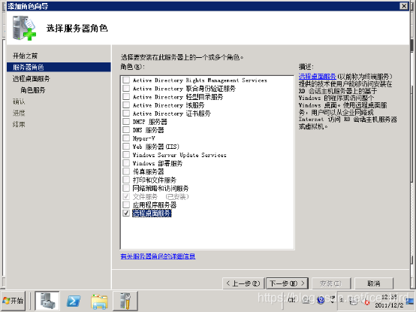Image resolution: width=416 pixels, height=312 pixels.
Task: Check the Hyper-V role
Action: click(x=126, y=138)
